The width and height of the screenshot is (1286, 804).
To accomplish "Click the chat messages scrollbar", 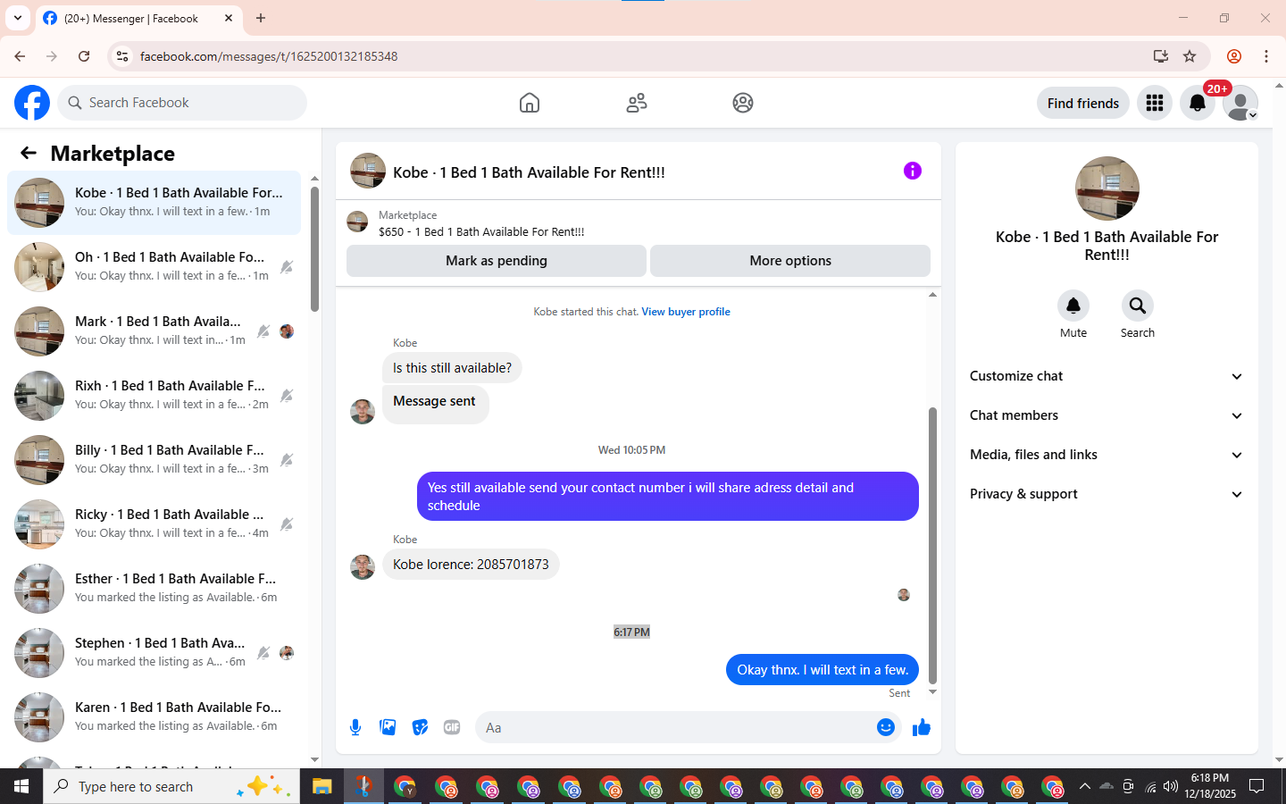I will tap(932, 545).
